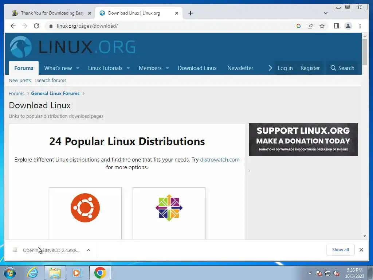Click the volume speaker tray icon

pos(336,273)
